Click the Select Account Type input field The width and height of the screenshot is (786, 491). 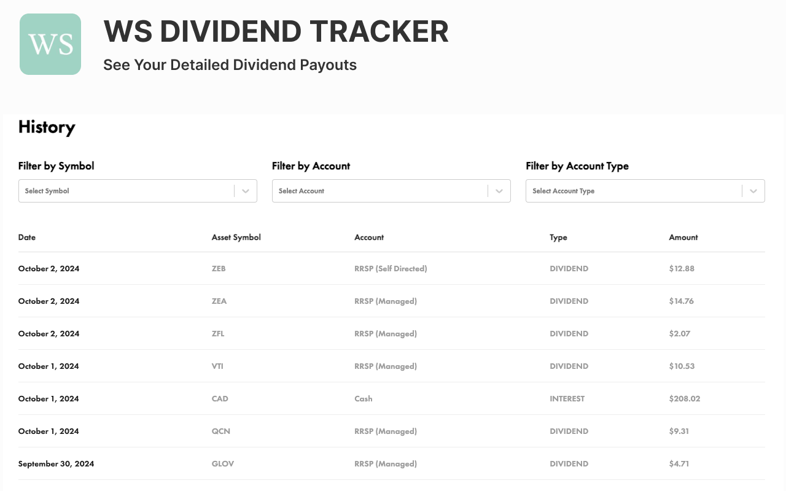[632, 191]
